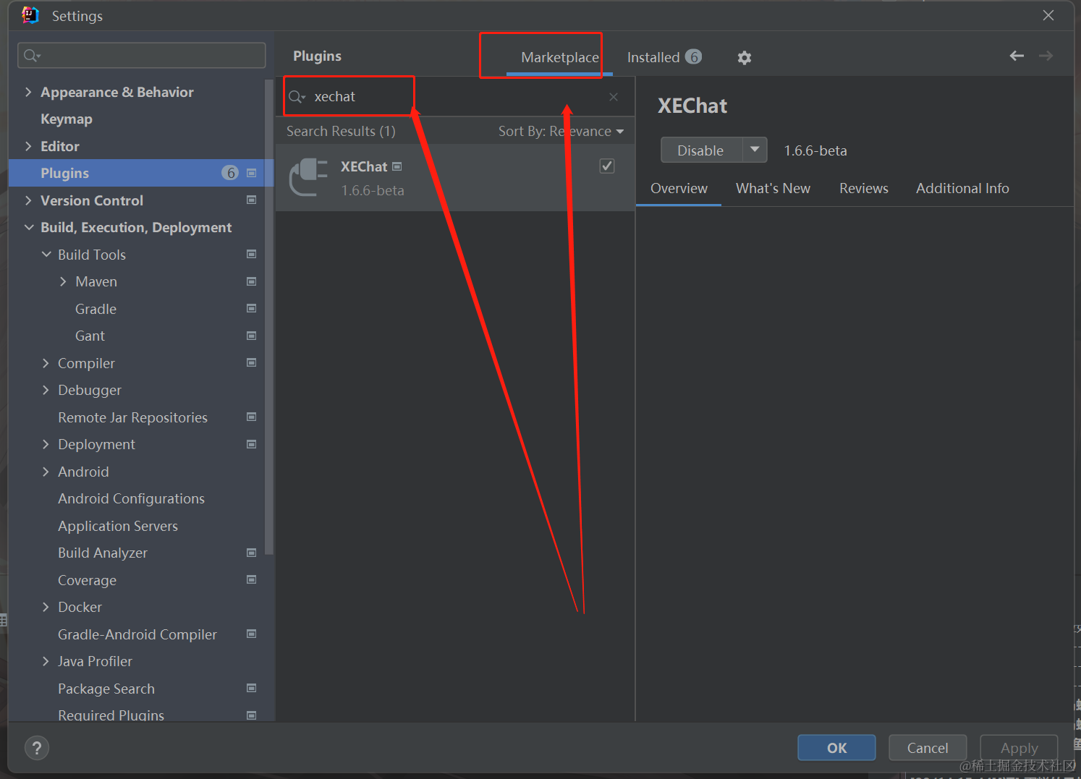Screen dimensions: 1081x779
Task: Expand the Docker node
Action: point(46,607)
